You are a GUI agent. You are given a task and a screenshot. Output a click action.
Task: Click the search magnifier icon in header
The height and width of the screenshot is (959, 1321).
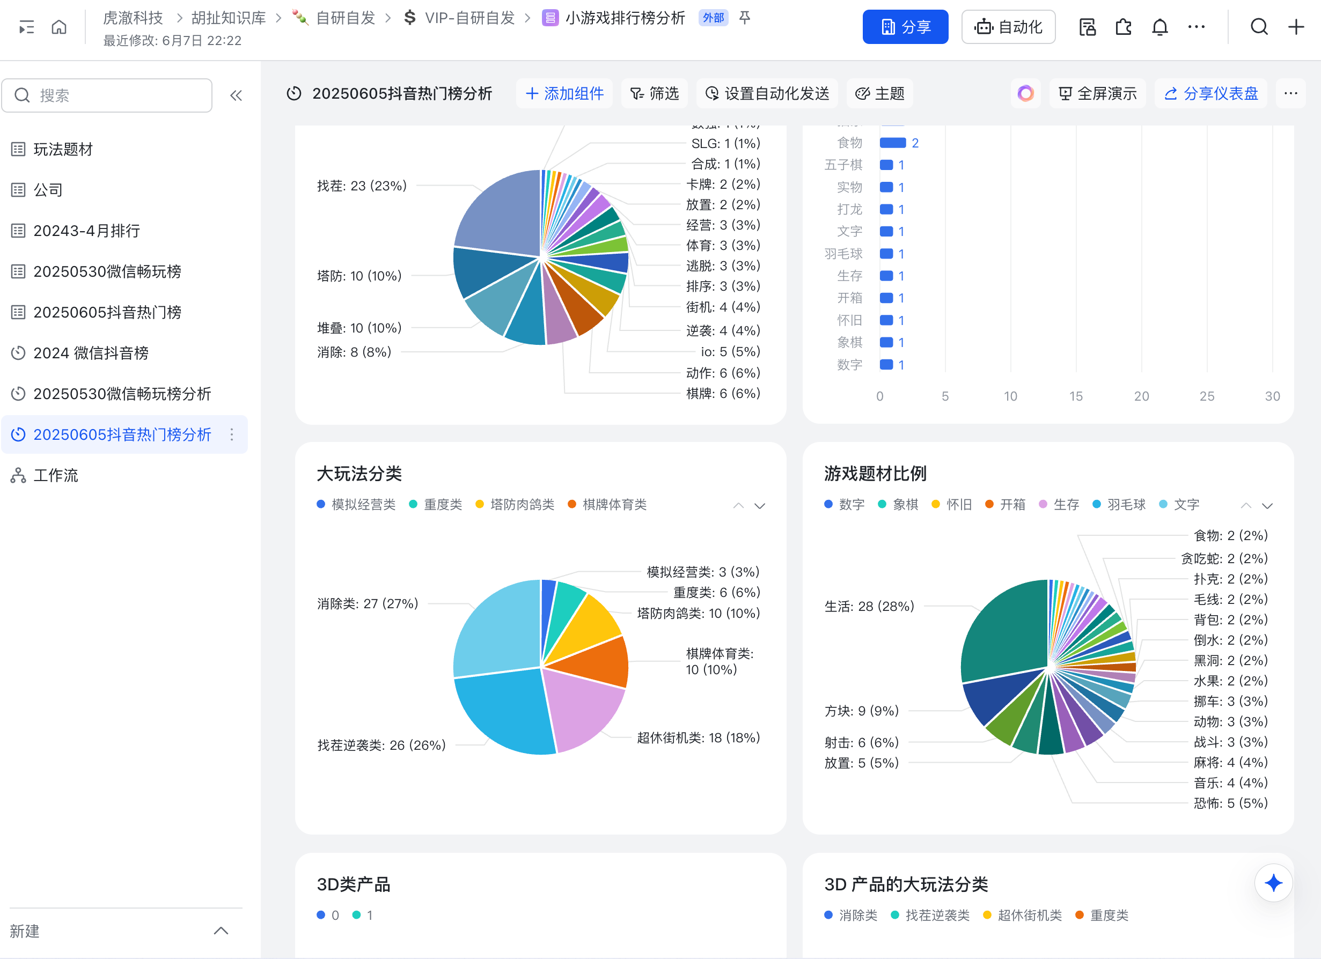point(1259,27)
